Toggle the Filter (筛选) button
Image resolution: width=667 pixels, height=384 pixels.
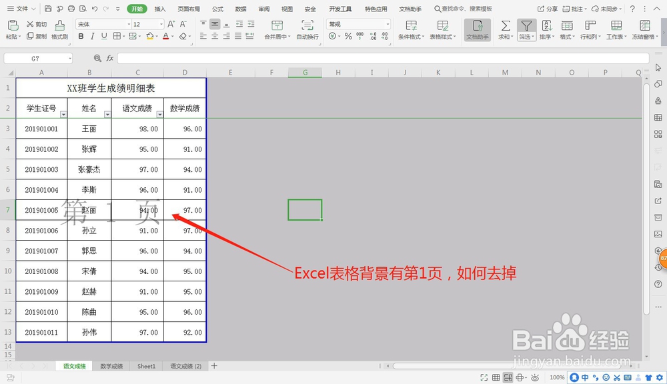[526, 30]
